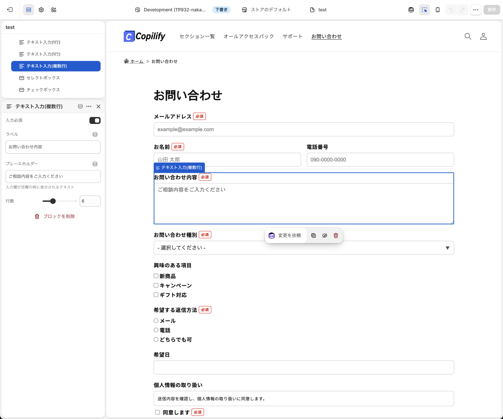Viewport: 503px width, 419px height.
Task: Open the ストアのデフォルト market selector
Action: point(267,10)
